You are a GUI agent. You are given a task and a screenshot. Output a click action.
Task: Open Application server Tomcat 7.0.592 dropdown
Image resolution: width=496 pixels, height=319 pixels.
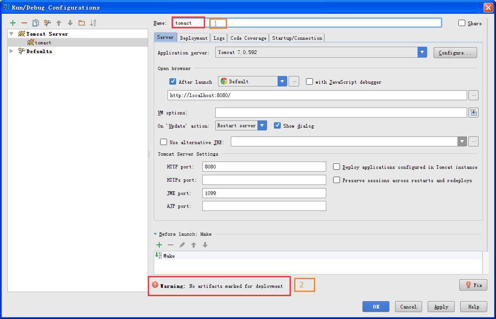coord(422,52)
